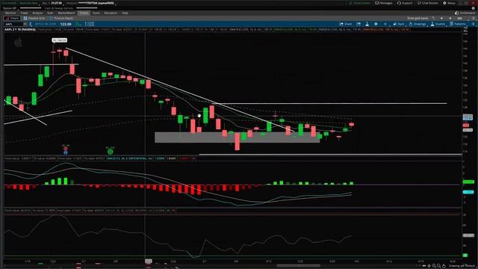Click the gray RSI value badge on the right axis
The width and height of the screenshot is (478, 269).
click(468, 235)
